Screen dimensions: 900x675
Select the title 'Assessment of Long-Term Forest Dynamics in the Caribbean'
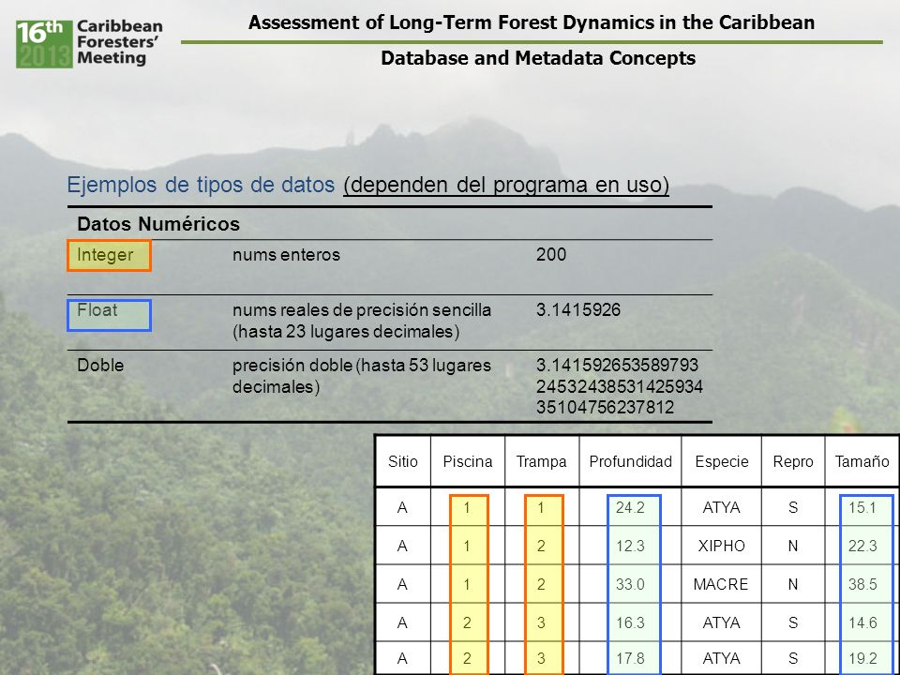pos(532,22)
